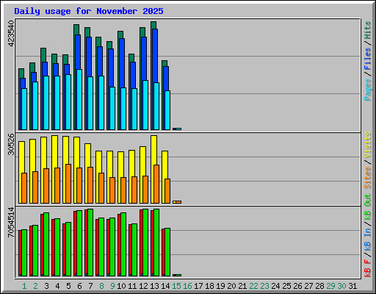This screenshot has width=376, height=294.
Task: Click day 5 on the x-axis
Action: (x=68, y=286)
